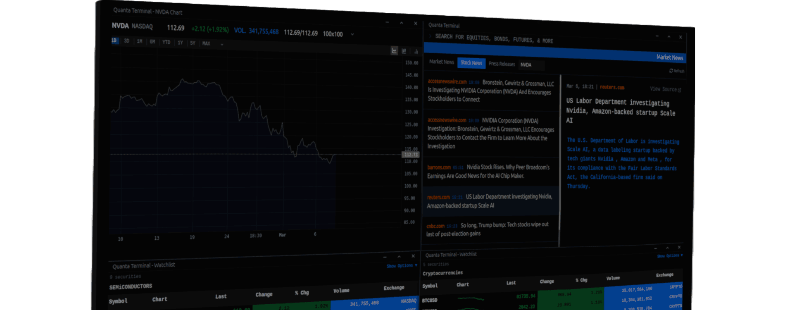
Task: Switch to the Stock News tab
Action: click(471, 63)
